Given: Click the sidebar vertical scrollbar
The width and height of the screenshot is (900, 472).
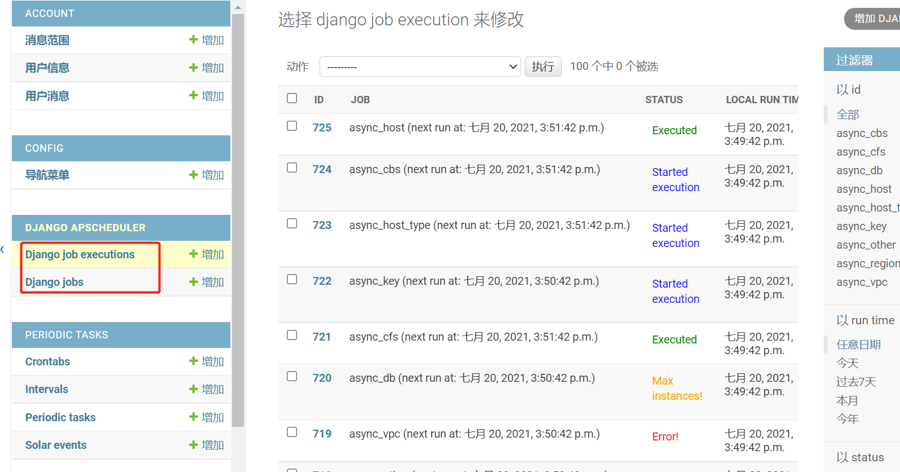Looking at the screenshot, I should pyautogui.click(x=238, y=220).
